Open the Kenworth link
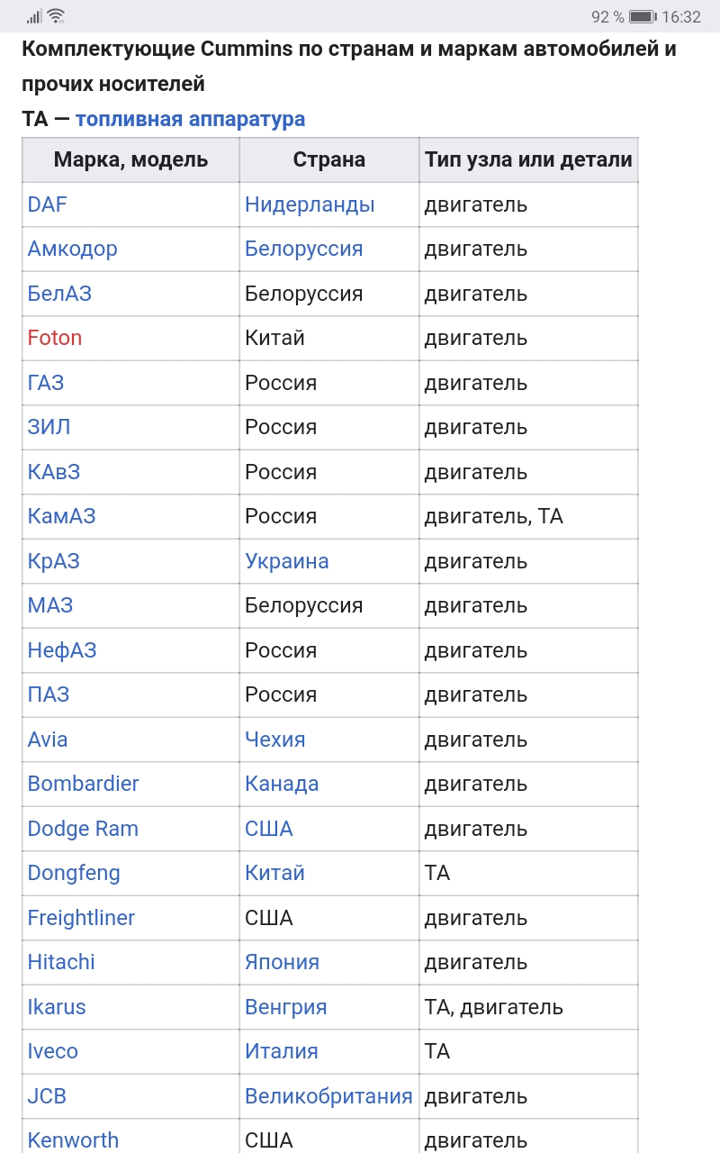This screenshot has height=1153, width=720. pos(73,1140)
